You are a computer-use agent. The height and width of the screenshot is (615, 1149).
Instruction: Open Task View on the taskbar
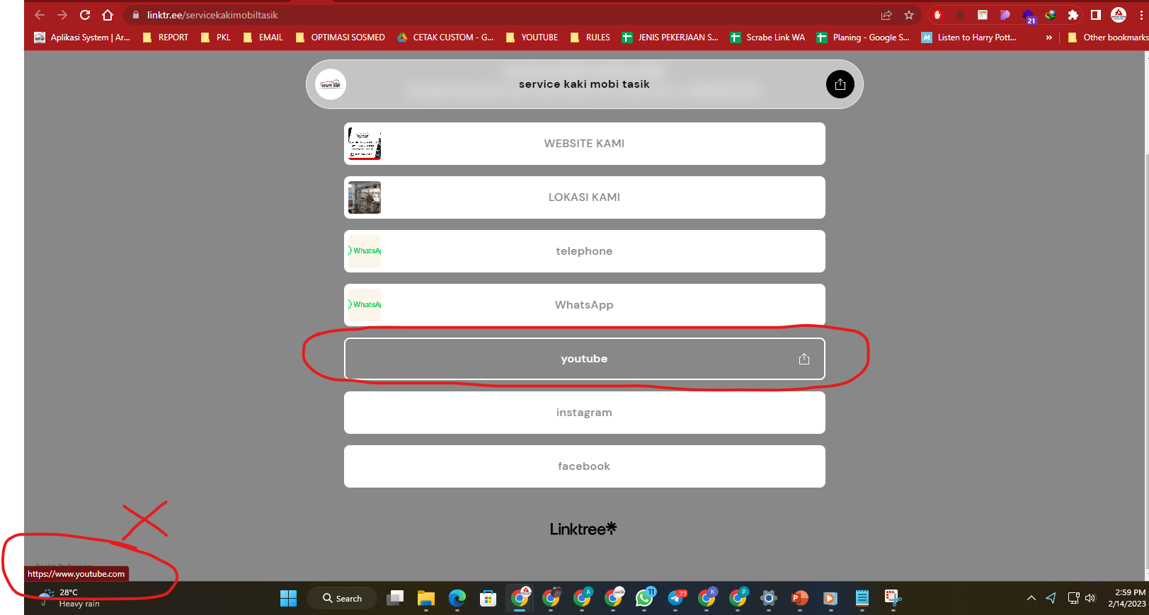click(x=395, y=599)
